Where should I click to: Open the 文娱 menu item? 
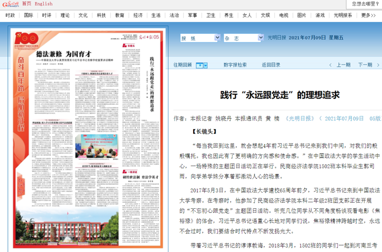(x=265, y=15)
